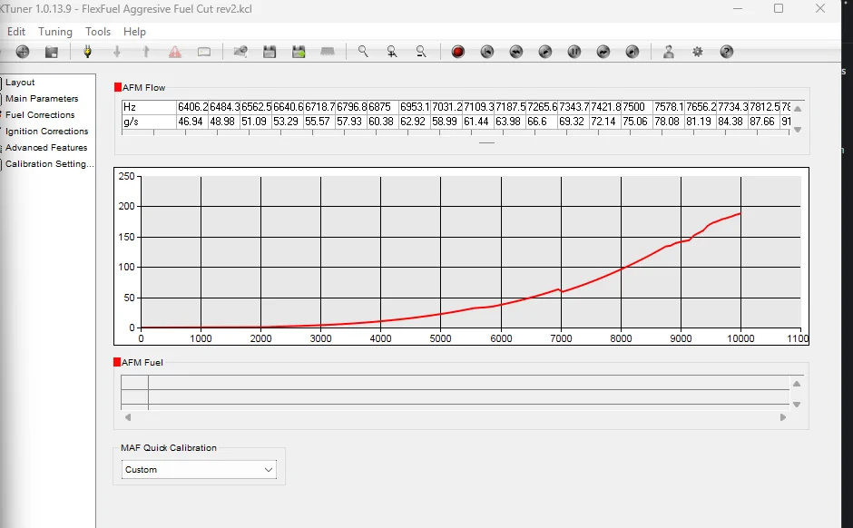Click the open/save file disk icon

52,52
